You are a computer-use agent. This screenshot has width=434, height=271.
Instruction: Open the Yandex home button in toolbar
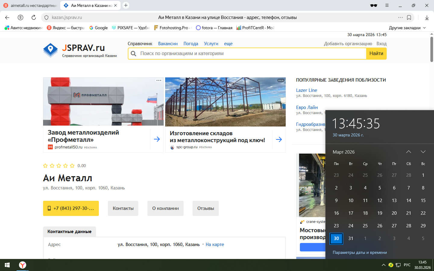click(20, 17)
